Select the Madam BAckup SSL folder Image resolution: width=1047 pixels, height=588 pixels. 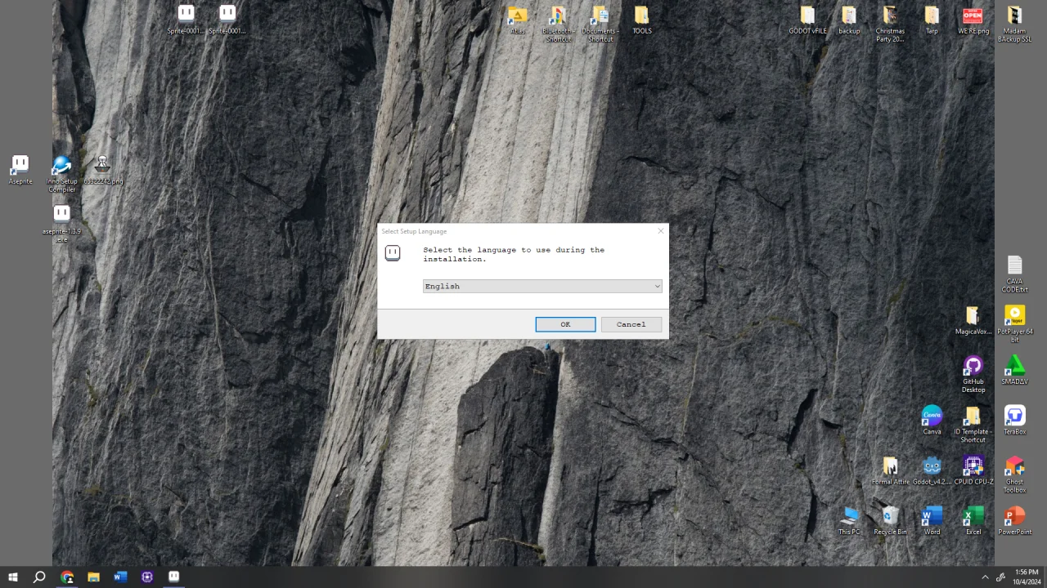(1014, 24)
